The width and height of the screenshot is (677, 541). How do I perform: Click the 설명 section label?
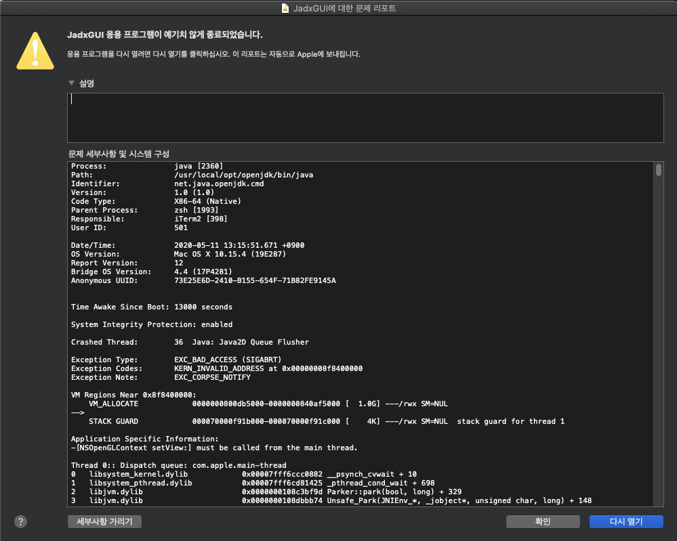[x=86, y=83]
